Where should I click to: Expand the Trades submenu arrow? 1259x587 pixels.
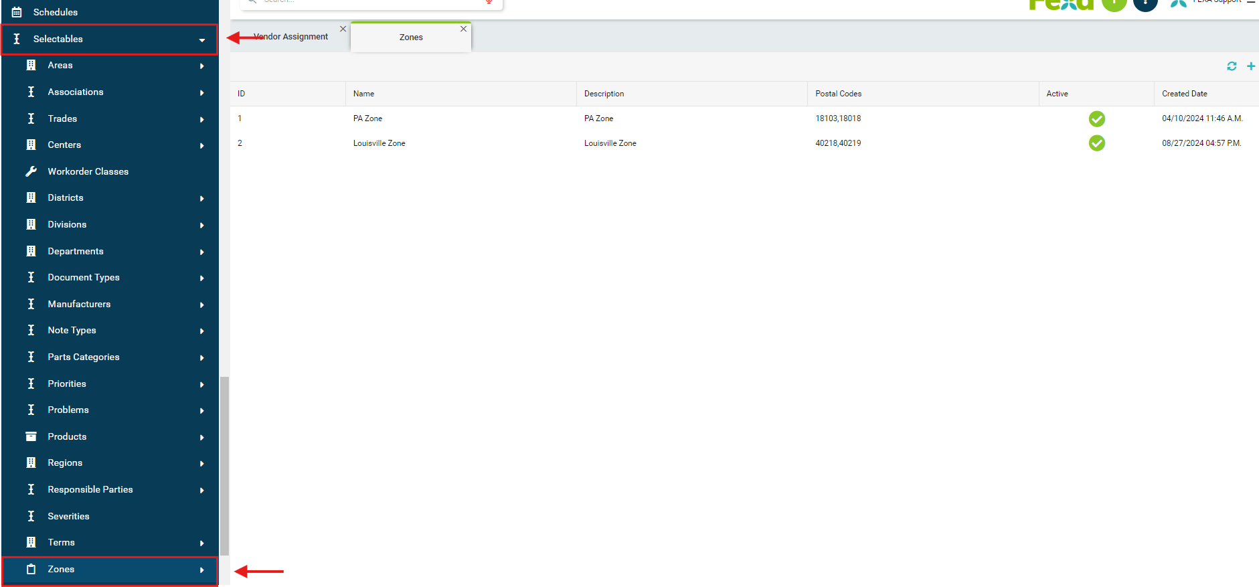pyautogui.click(x=201, y=119)
